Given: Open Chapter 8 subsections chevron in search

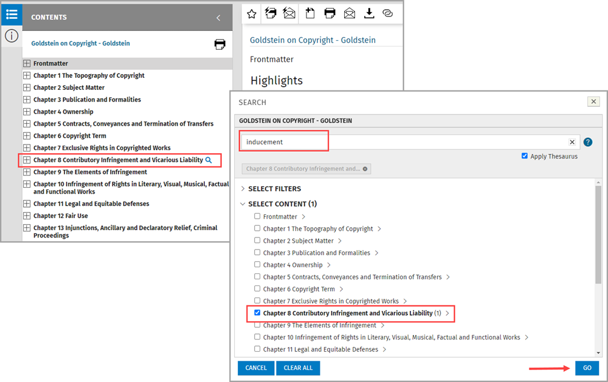Looking at the screenshot, I should pyautogui.click(x=447, y=313).
